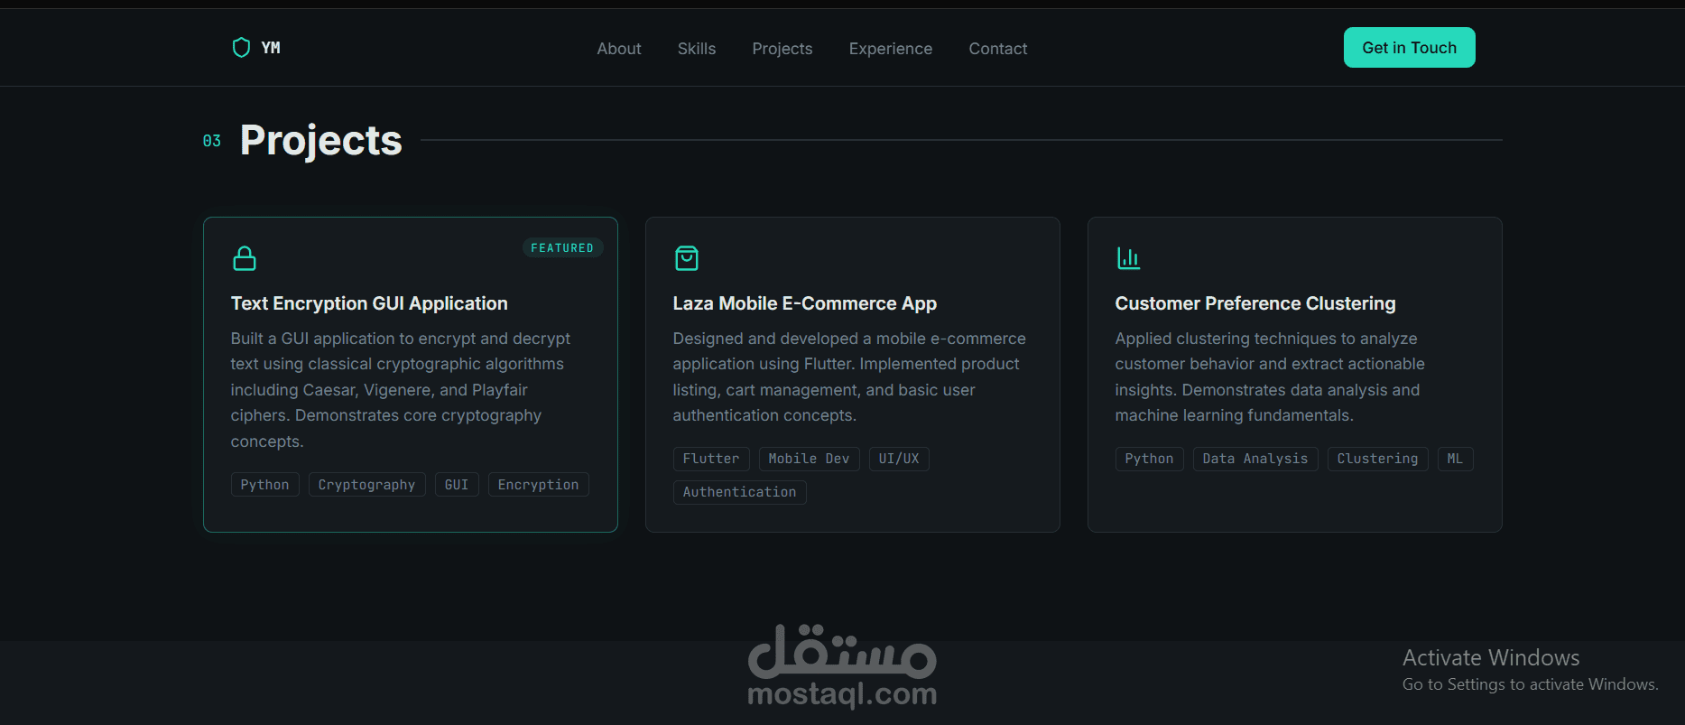Screen dimensions: 1685x725
Task: Click the Authentication tag
Action: pos(740,492)
